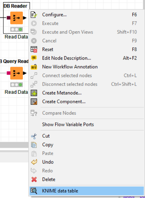Screen dimensions: 145x198
Task: Click the KNIME data table magnifier icon
Action: point(34,191)
